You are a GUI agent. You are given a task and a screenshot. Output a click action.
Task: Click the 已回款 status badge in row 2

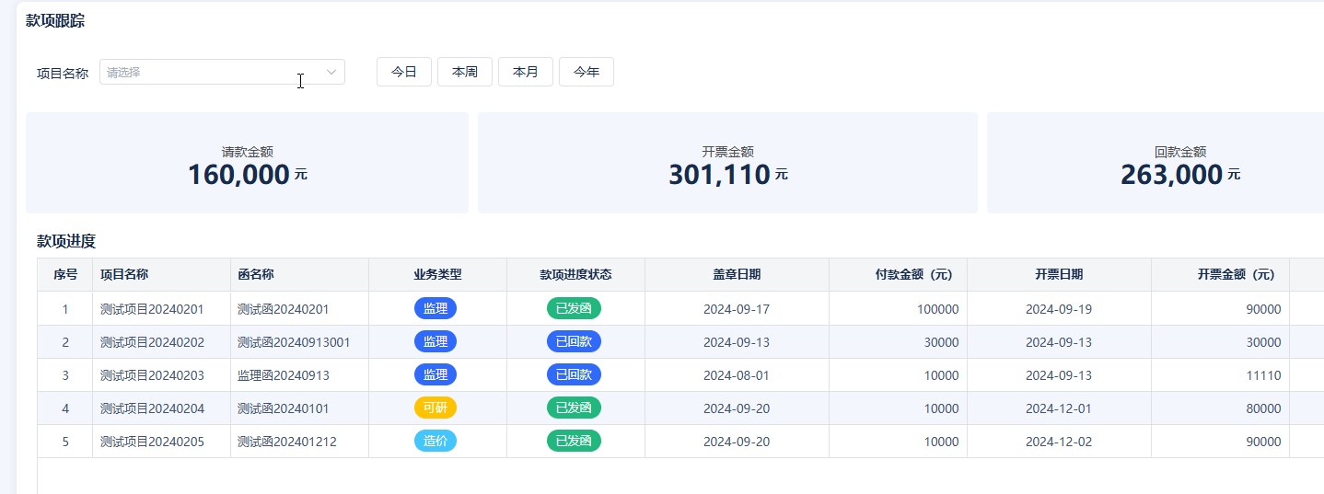click(x=574, y=342)
